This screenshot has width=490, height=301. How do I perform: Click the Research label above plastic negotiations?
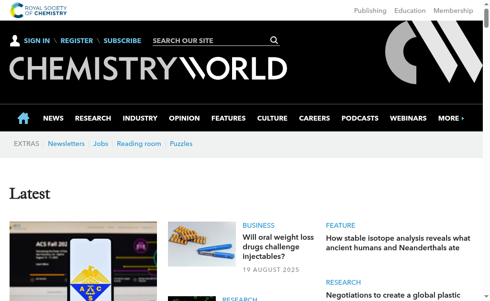pos(343,282)
